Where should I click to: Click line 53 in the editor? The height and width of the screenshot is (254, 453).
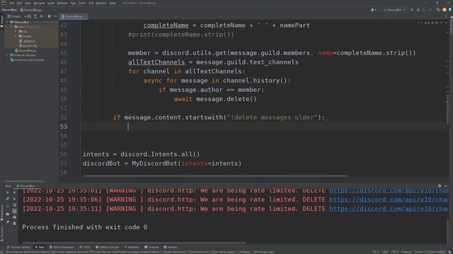[x=265, y=127]
